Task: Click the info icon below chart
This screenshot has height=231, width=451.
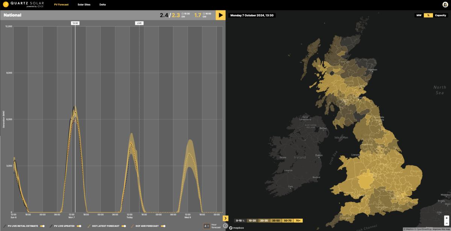Action: click(225, 226)
